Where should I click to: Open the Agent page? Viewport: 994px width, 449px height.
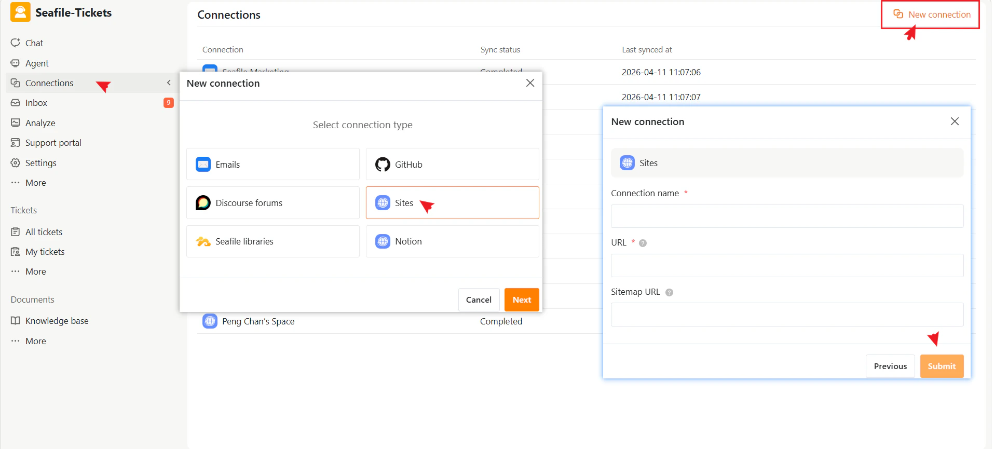coord(37,63)
